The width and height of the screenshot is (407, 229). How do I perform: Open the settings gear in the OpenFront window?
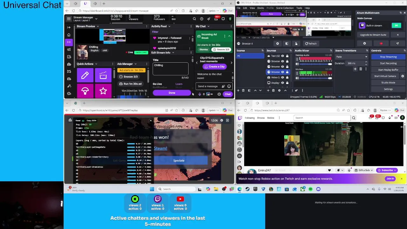(x=222, y=120)
